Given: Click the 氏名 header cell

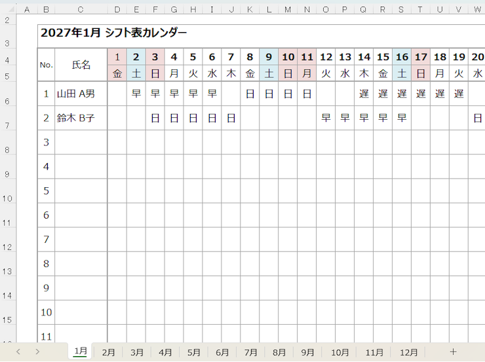Looking at the screenshot, I should [x=81, y=65].
